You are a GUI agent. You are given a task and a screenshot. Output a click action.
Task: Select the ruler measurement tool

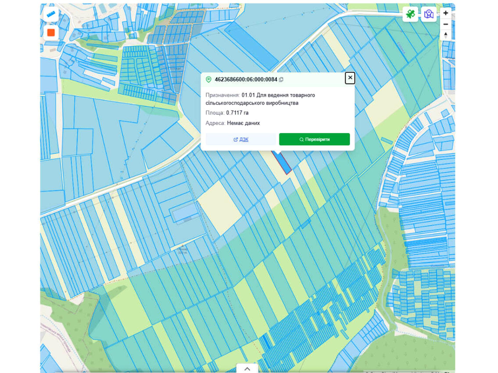pos(51,14)
